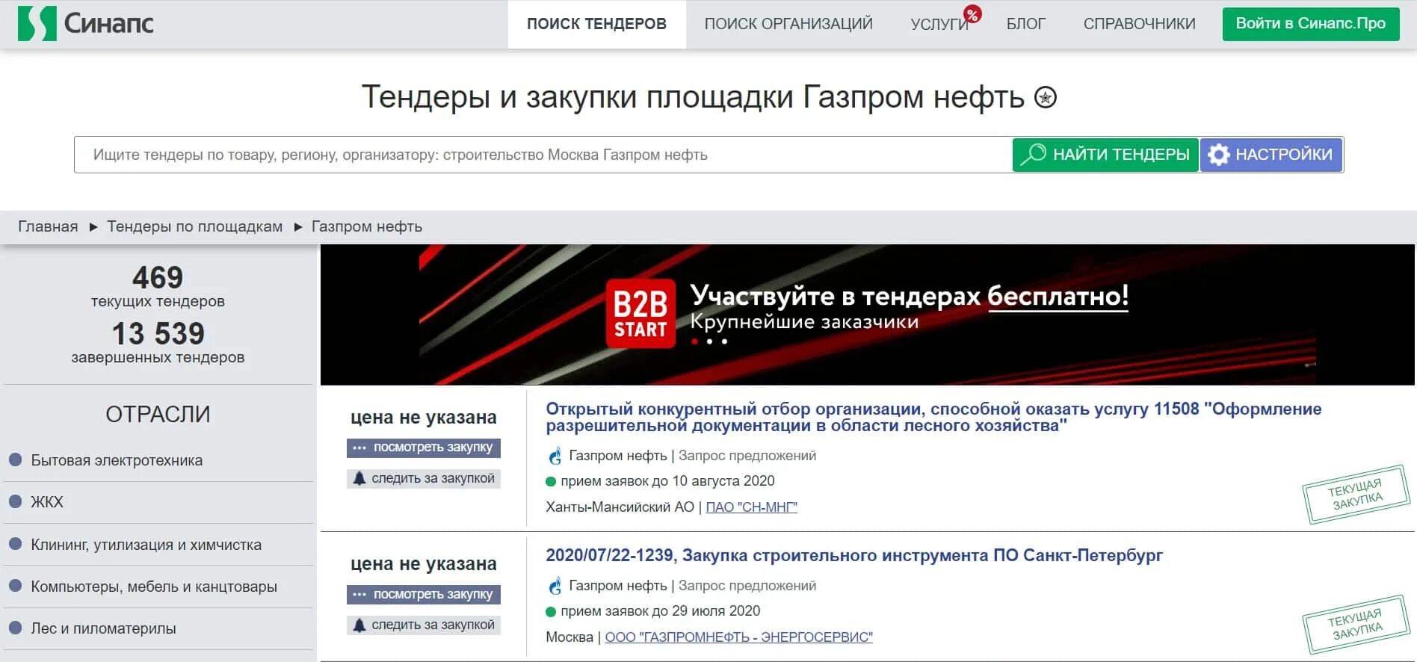
Task: Go to Главная breadcrumb
Action: click(48, 226)
